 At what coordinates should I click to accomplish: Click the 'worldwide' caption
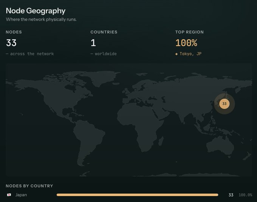106,54
